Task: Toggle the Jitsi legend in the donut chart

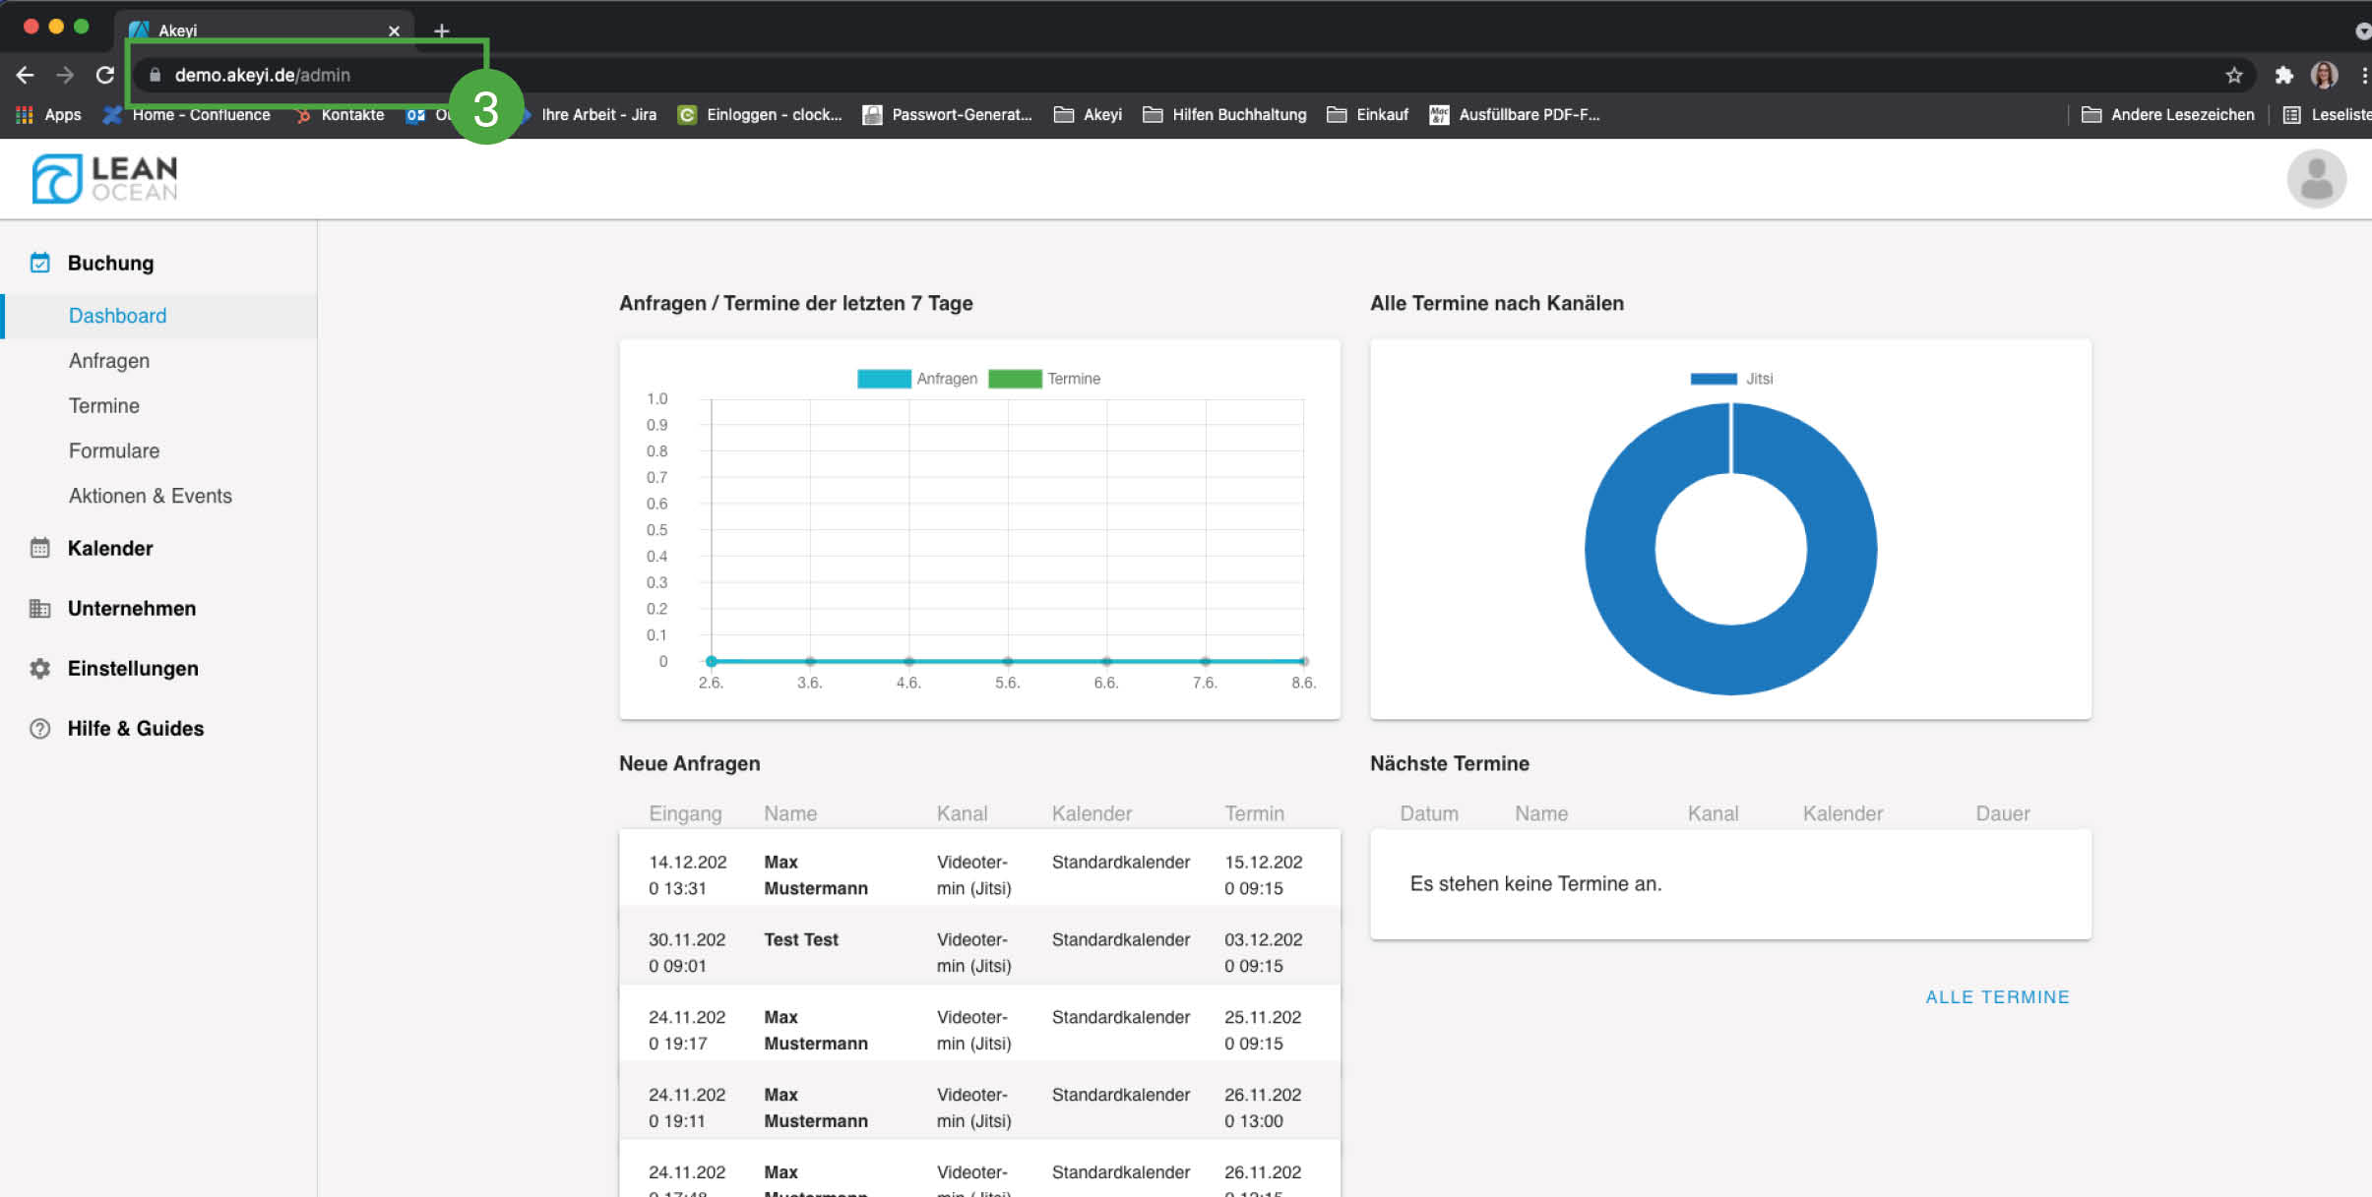Action: [1731, 379]
